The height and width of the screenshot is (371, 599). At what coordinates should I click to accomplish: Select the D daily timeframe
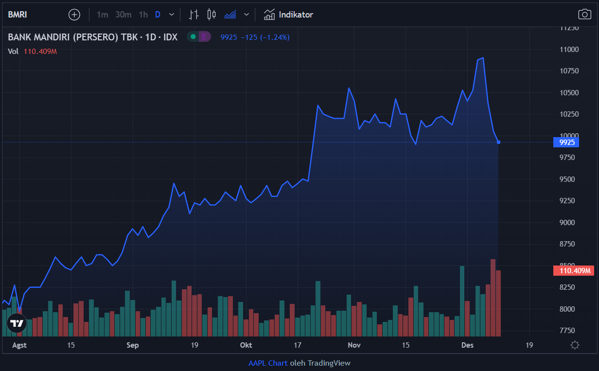(x=158, y=15)
